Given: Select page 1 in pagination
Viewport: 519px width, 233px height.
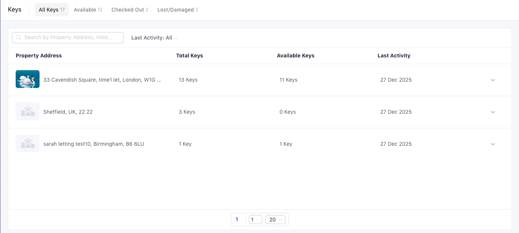Looking at the screenshot, I should click(x=237, y=220).
